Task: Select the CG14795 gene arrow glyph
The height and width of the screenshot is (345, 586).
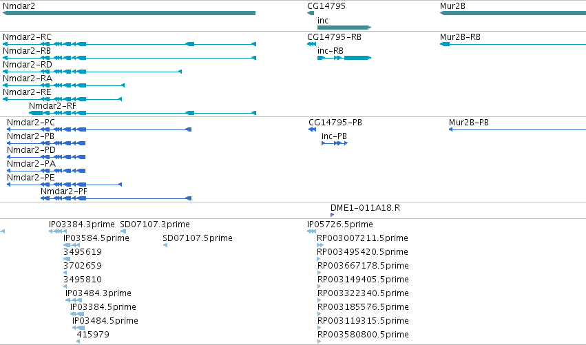Action: (x=311, y=13)
